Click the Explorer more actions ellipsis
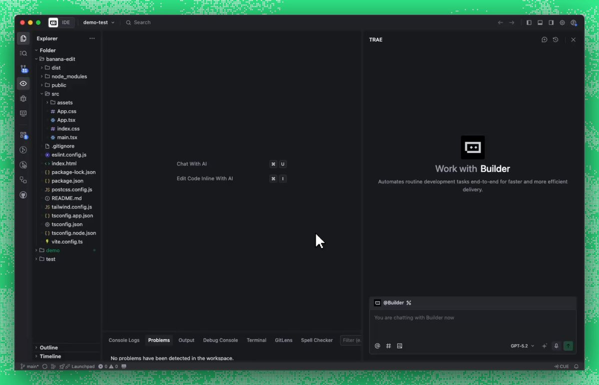599x385 pixels. (x=92, y=38)
